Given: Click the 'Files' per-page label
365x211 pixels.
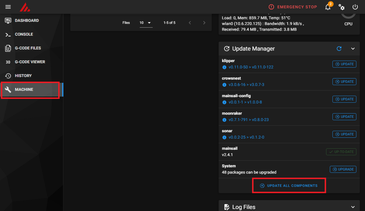Looking at the screenshot, I should tap(126, 23).
